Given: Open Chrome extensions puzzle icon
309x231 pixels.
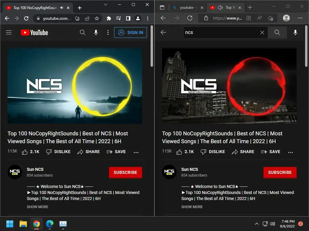Looking at the screenshot, I should [x=109, y=18].
